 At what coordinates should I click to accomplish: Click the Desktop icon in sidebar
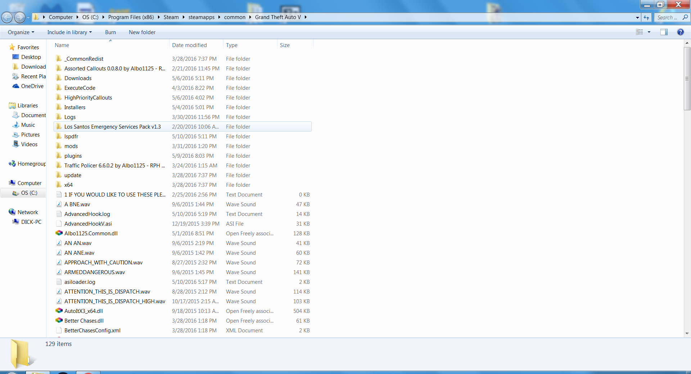[x=16, y=57]
